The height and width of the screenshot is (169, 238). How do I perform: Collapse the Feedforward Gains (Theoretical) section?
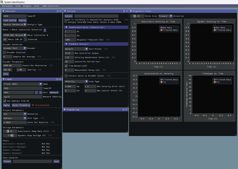click(x=66, y=27)
